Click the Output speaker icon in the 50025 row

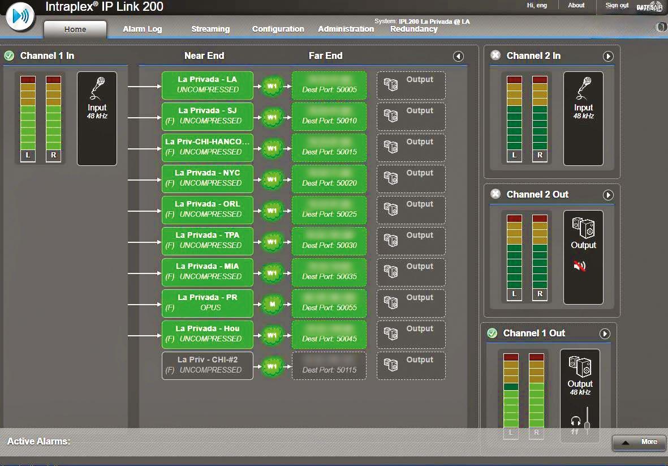point(391,209)
